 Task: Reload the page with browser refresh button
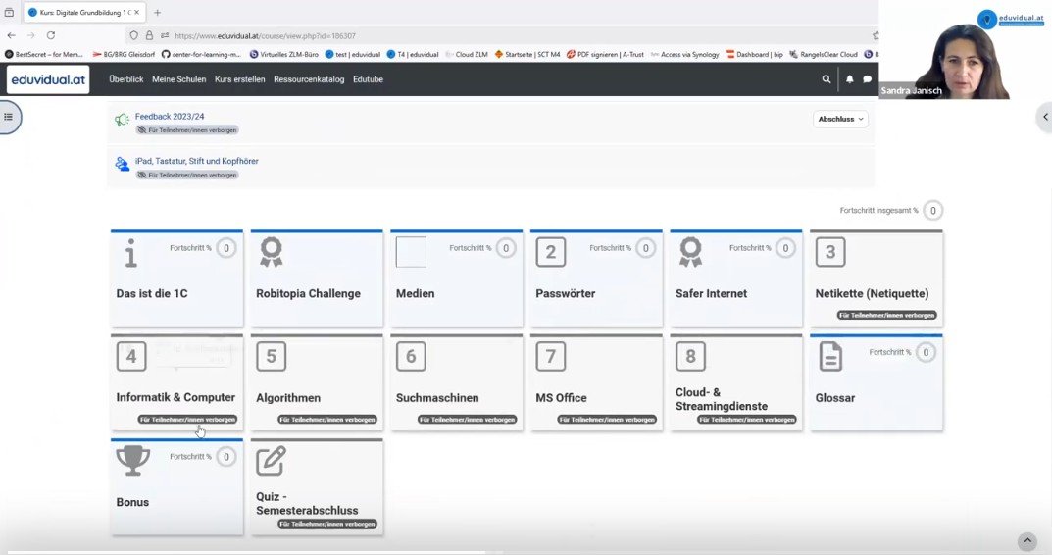(x=51, y=35)
